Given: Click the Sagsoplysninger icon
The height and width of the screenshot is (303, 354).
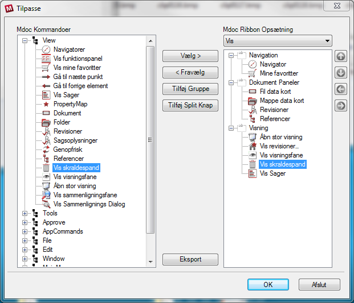Looking at the screenshot, I should pyautogui.click(x=46, y=140).
